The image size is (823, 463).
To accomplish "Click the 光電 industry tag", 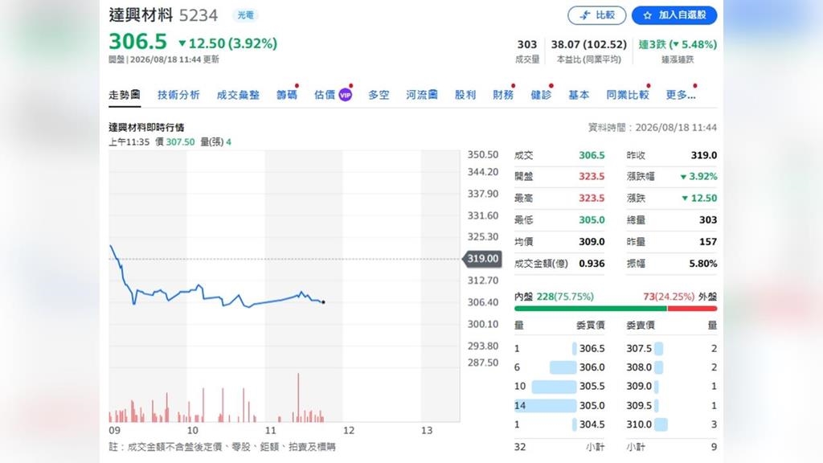I will click(245, 15).
